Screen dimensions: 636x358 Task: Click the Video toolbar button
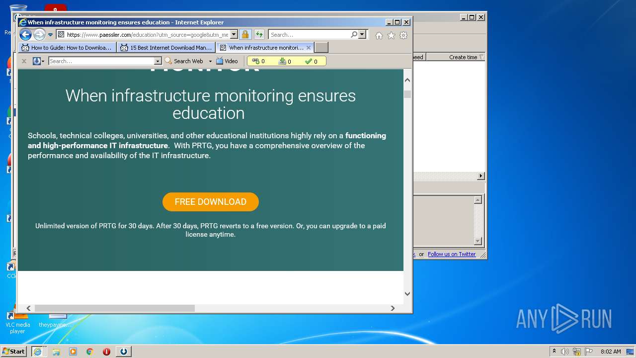(x=227, y=61)
